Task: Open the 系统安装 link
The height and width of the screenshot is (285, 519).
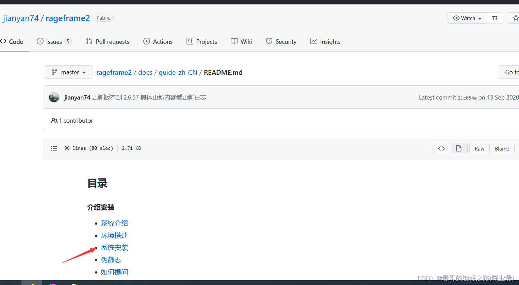Action: pyautogui.click(x=114, y=248)
